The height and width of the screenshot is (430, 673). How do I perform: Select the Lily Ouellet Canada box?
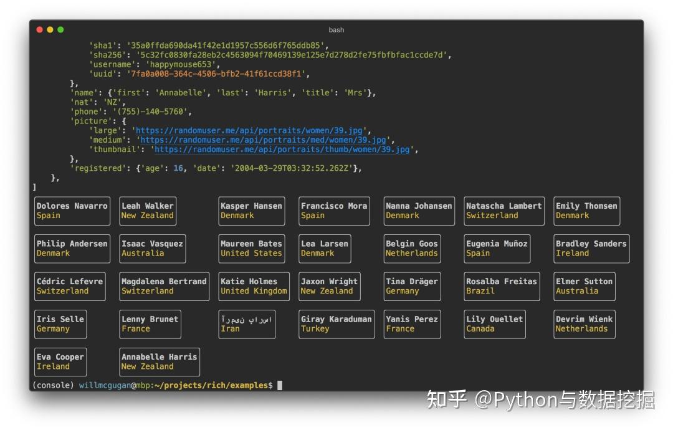[x=494, y=324]
